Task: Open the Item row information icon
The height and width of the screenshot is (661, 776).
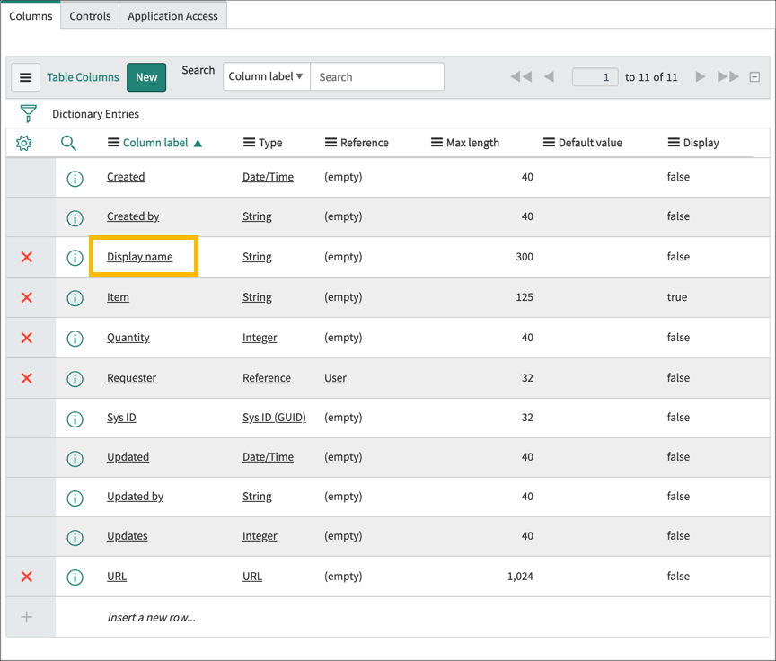Action: [75, 298]
